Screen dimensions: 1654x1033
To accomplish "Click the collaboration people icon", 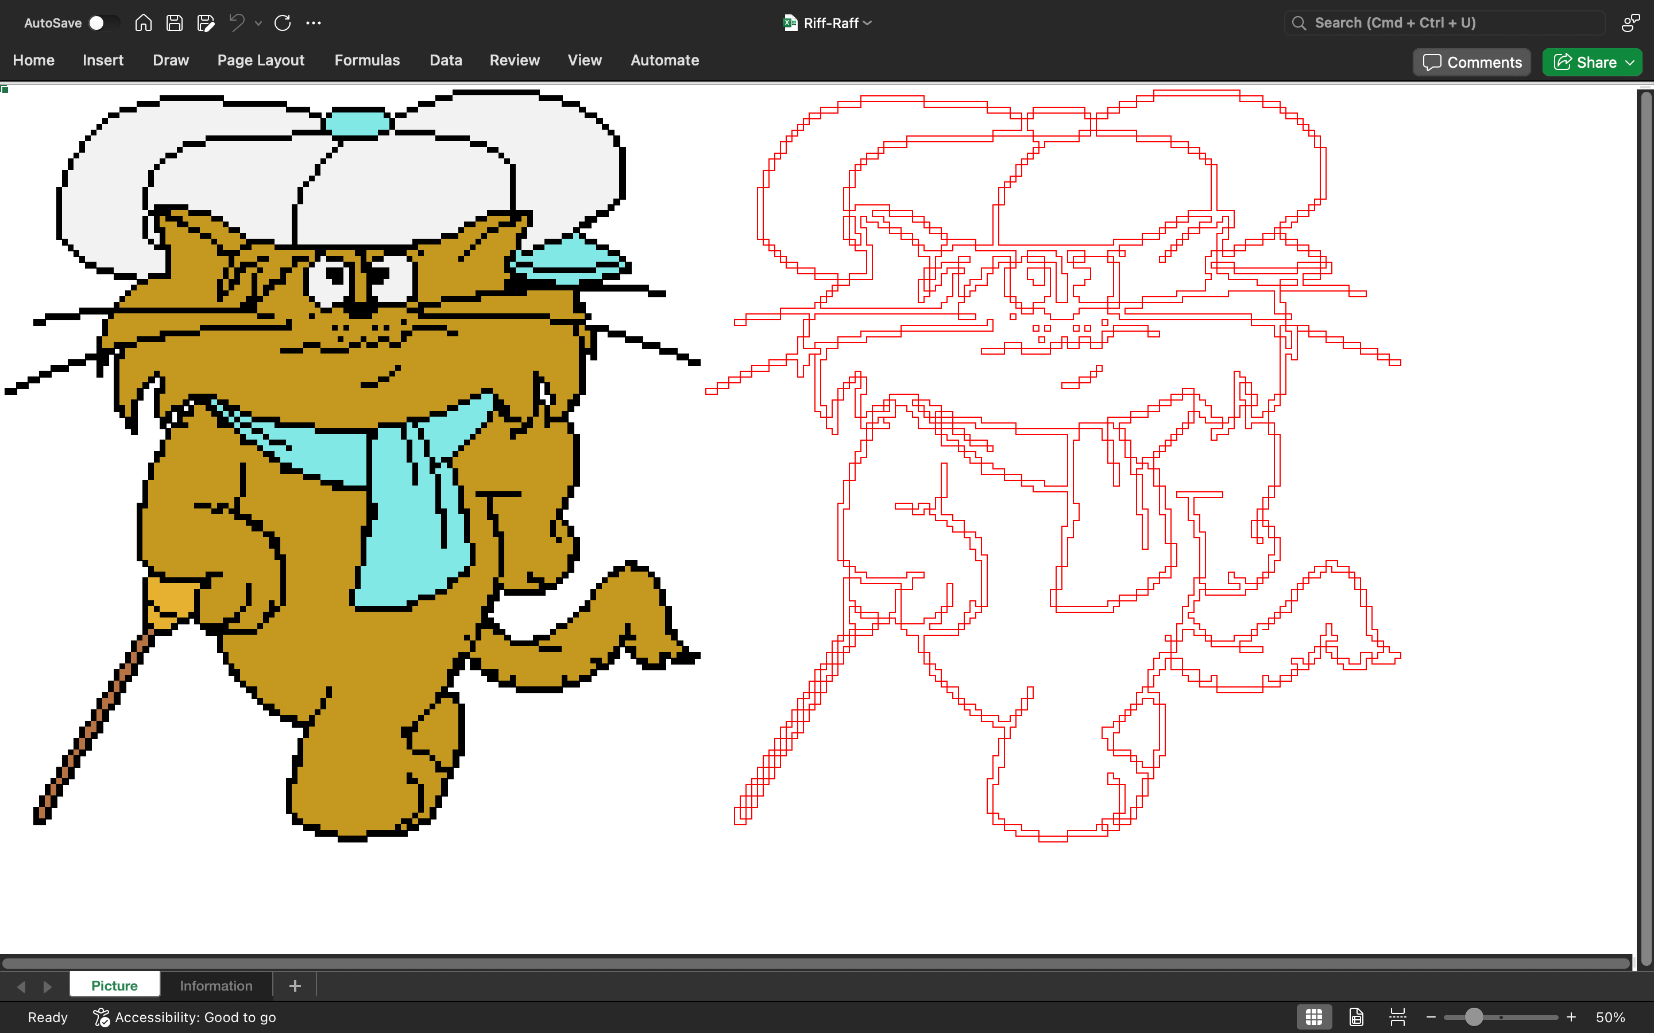I will point(1631,22).
